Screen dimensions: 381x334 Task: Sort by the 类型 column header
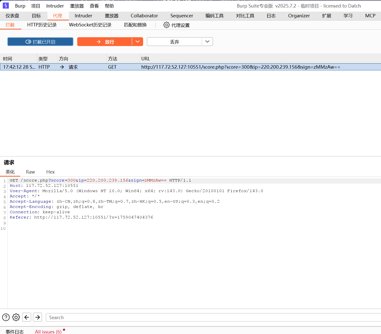[x=47, y=59]
